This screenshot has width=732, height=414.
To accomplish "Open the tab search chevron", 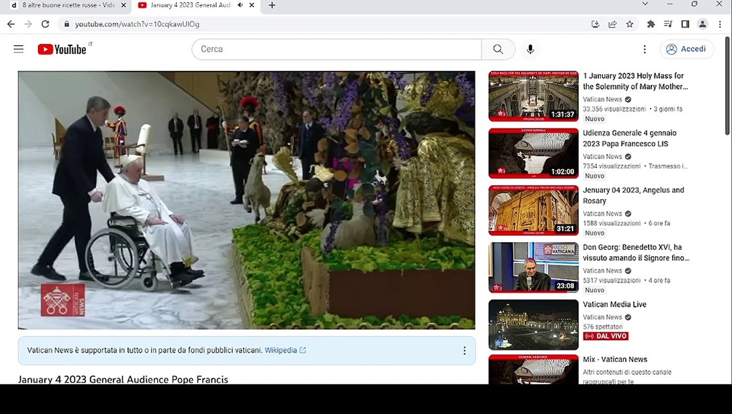I will point(645,4).
